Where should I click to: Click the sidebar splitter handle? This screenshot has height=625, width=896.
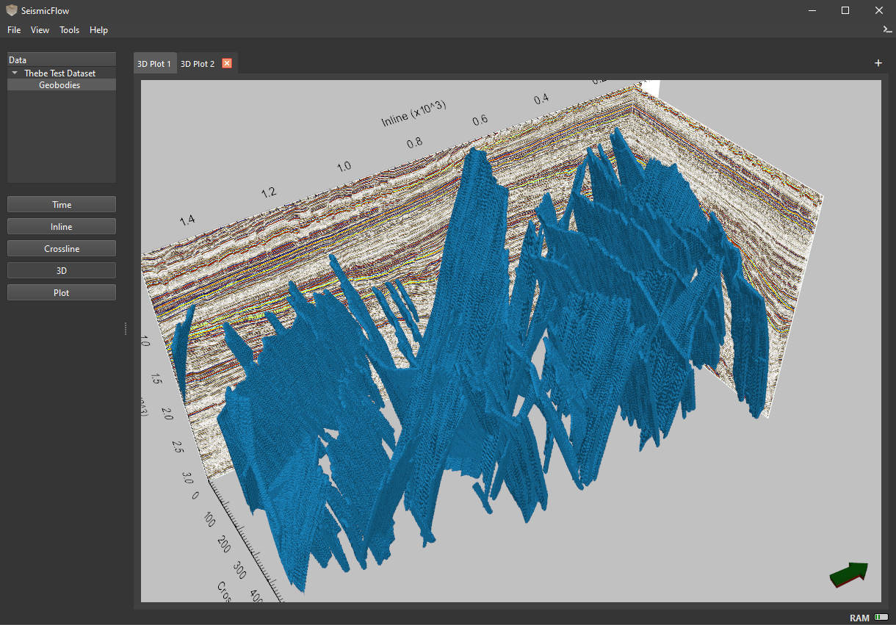tap(126, 328)
